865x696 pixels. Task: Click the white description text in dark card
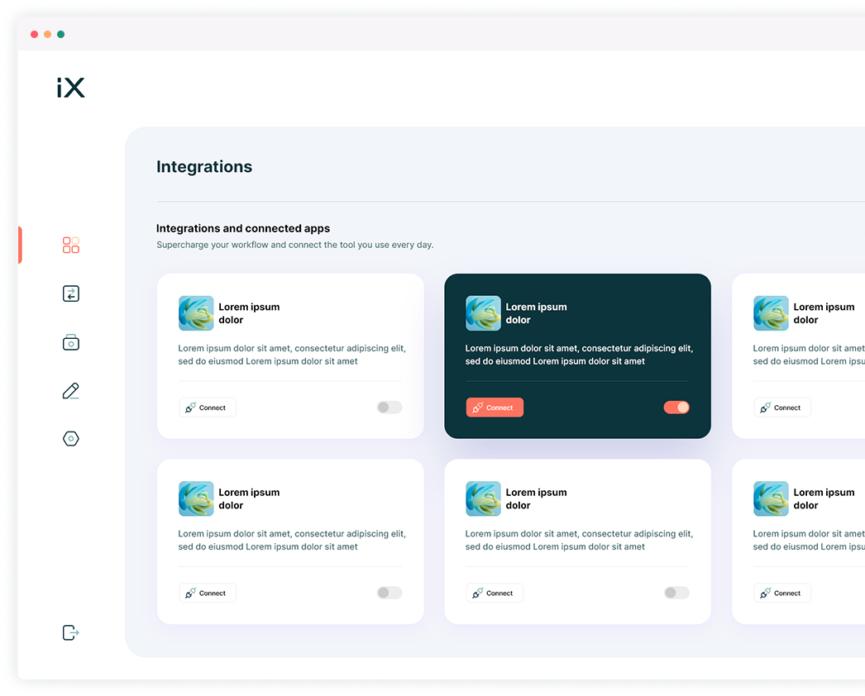pos(579,355)
